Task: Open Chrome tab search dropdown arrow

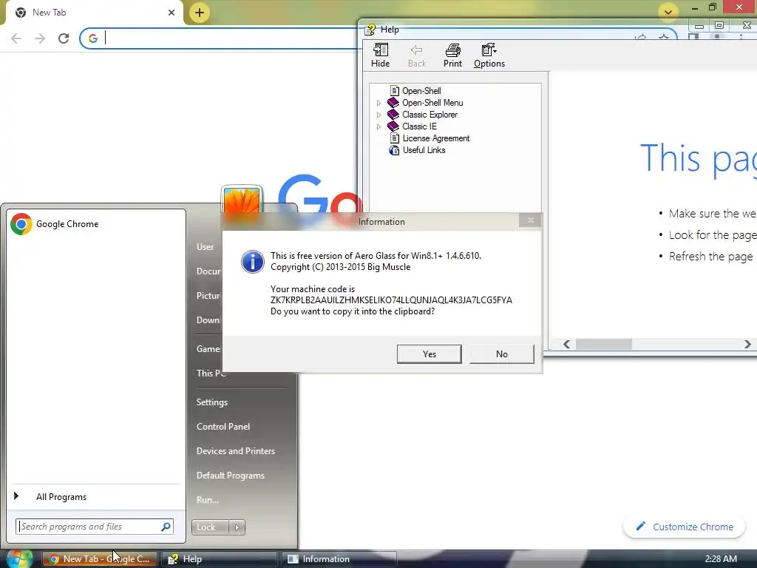Action: pyautogui.click(x=668, y=12)
